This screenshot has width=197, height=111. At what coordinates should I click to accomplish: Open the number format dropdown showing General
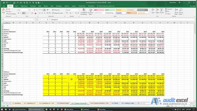click(72, 10)
